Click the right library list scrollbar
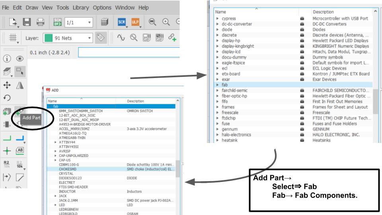 tap(375, 101)
